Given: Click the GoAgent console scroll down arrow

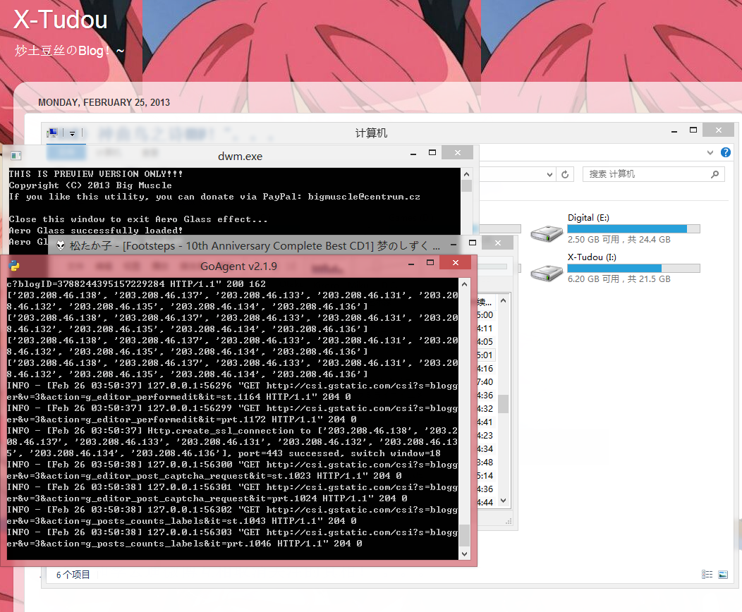Looking at the screenshot, I should (x=465, y=553).
